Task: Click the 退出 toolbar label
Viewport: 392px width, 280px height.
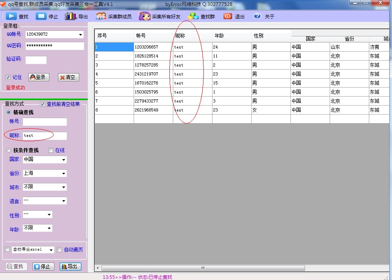Action: click(240, 17)
